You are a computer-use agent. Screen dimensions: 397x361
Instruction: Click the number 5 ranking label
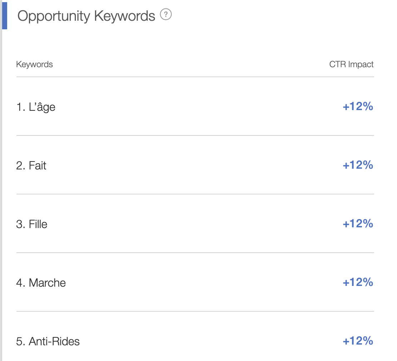(x=21, y=341)
